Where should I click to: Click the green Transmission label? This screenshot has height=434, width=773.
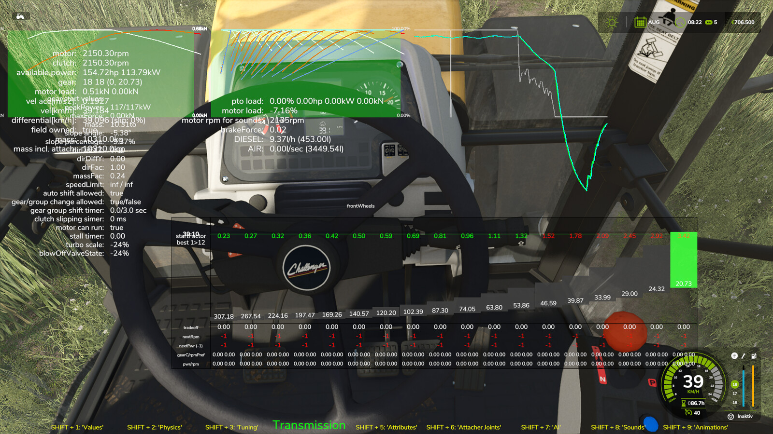point(308,425)
